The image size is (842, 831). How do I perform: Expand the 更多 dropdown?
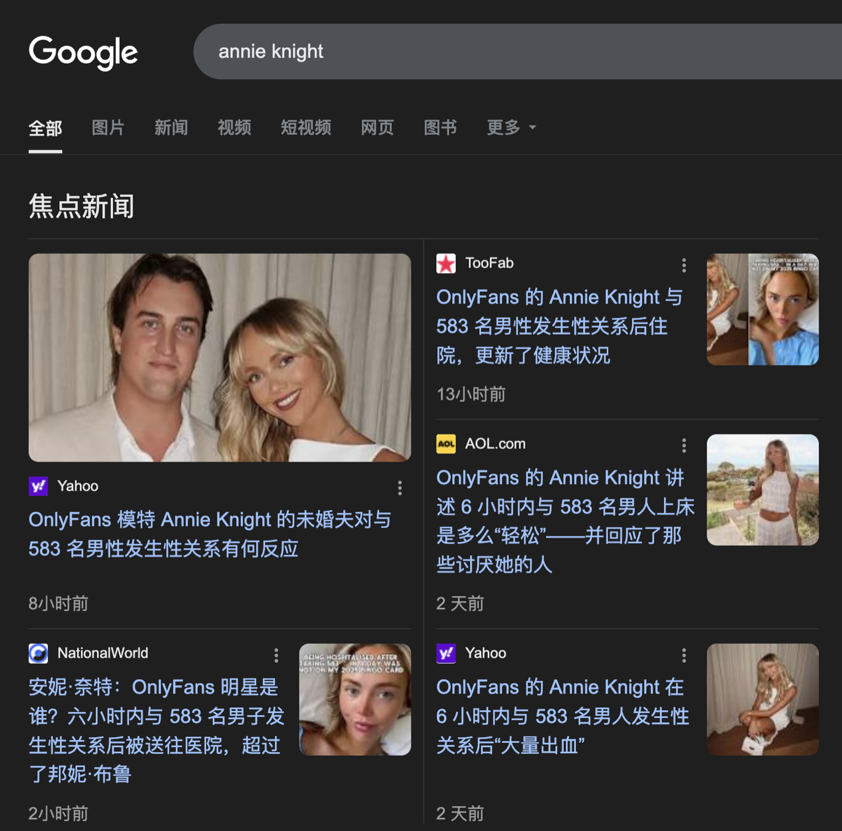[x=511, y=128]
